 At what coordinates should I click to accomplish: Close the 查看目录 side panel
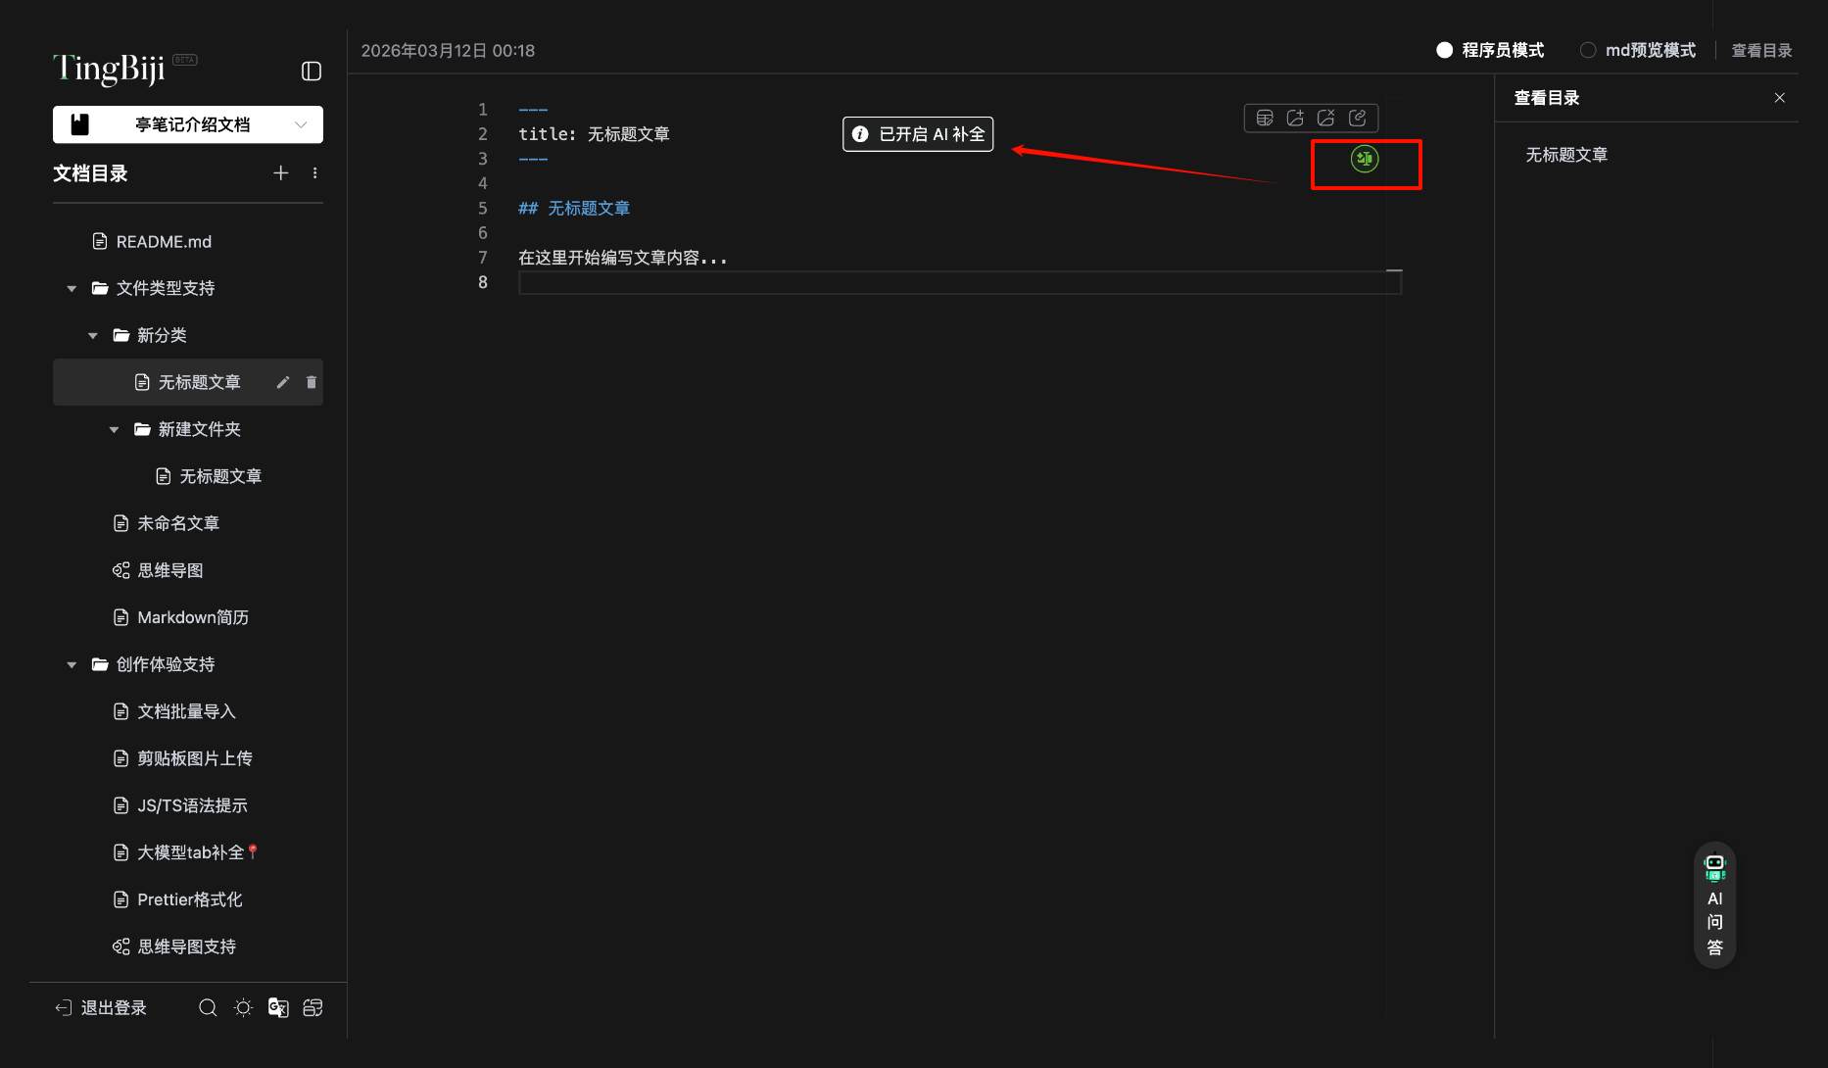pos(1780,97)
